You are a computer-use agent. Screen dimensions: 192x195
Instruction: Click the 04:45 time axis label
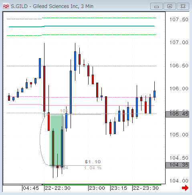(31, 188)
